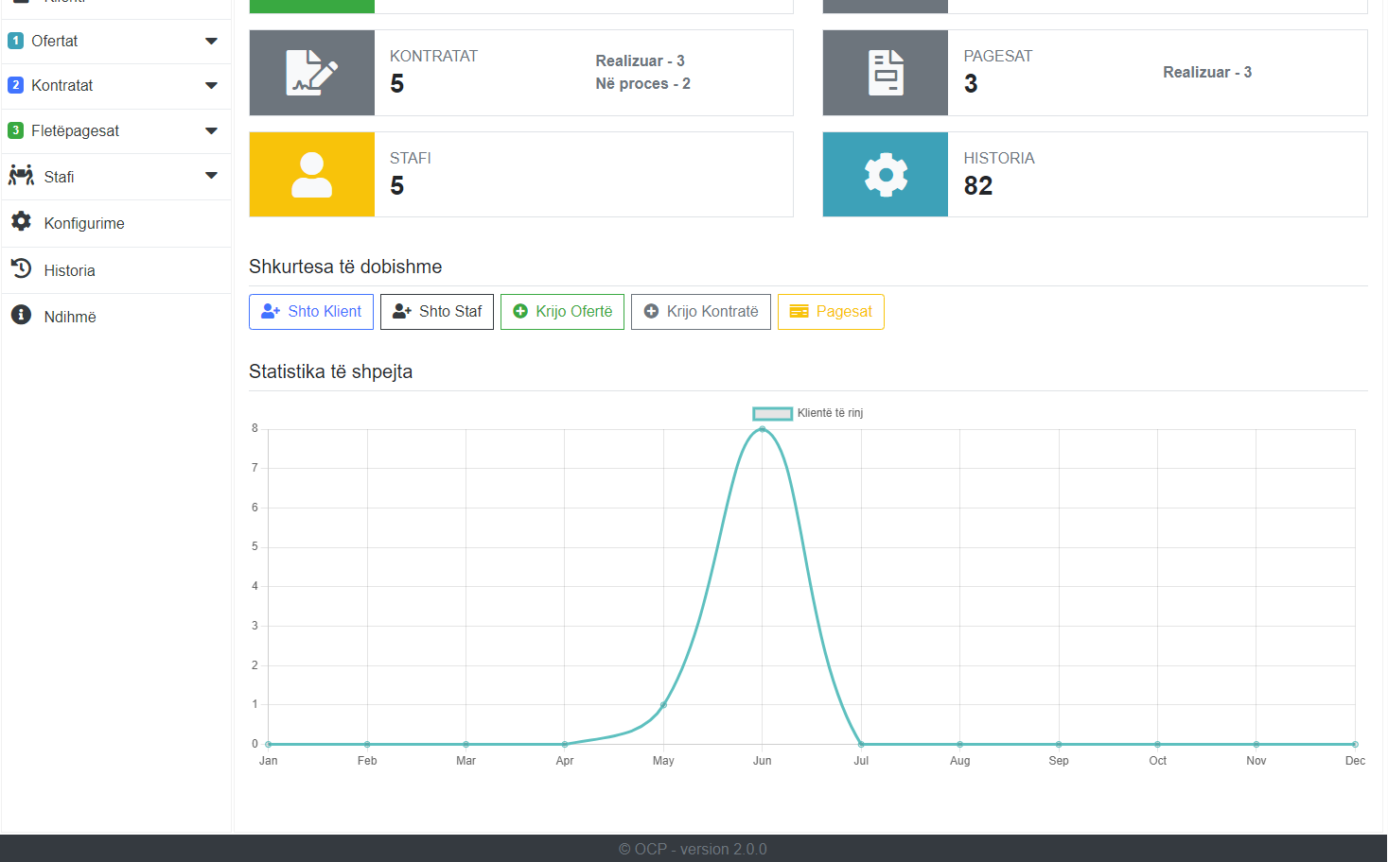Expand the Kontratat dropdown arrow
1388x862 pixels.
(x=211, y=85)
